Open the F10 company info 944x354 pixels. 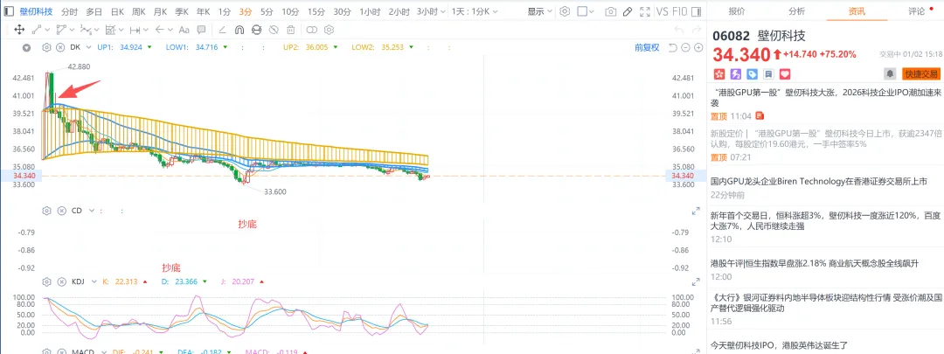click(x=678, y=11)
